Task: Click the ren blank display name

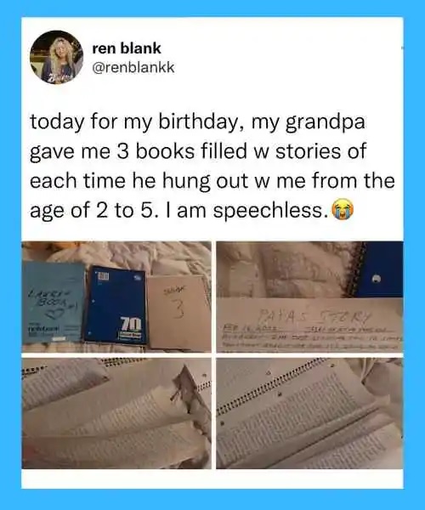Action: click(127, 48)
